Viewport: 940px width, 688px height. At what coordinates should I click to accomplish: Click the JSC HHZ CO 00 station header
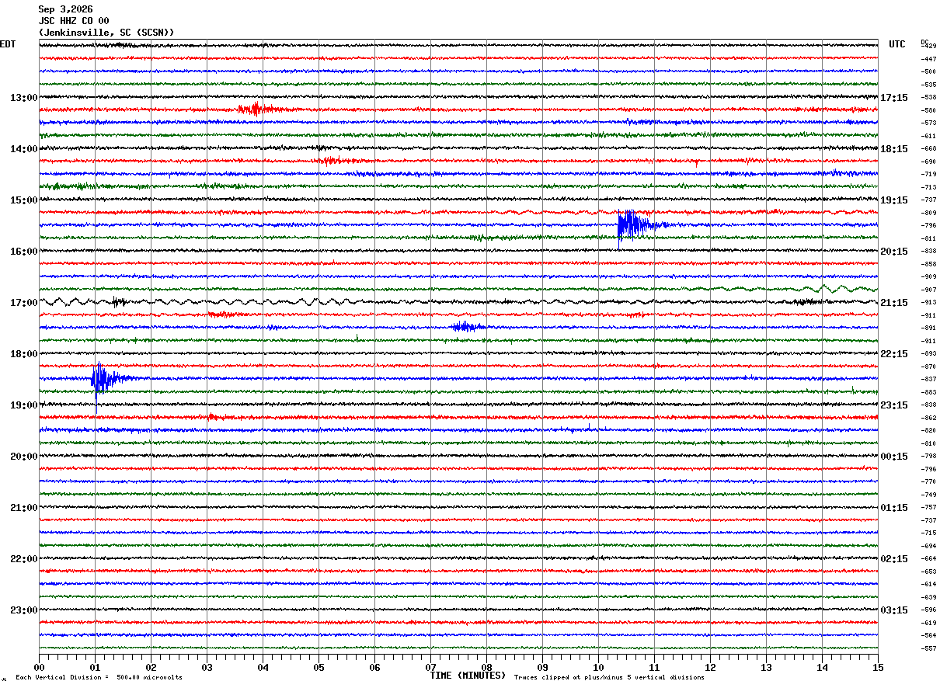(74, 21)
